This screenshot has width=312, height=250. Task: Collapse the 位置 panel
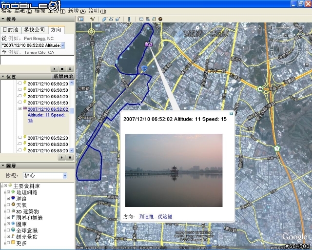click(x=3, y=76)
